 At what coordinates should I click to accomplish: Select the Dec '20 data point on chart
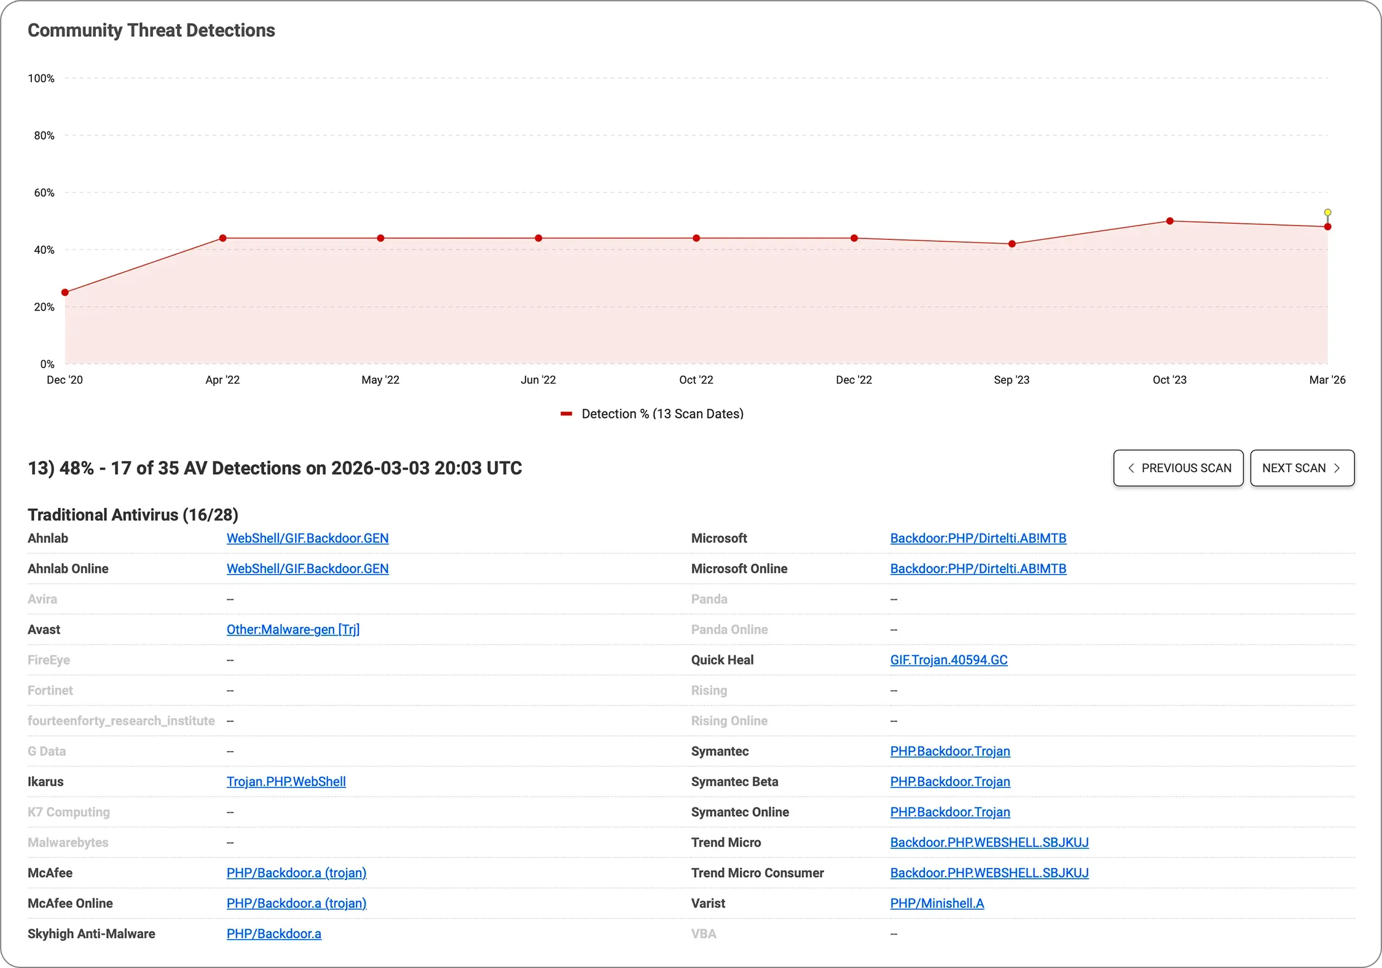coord(65,291)
